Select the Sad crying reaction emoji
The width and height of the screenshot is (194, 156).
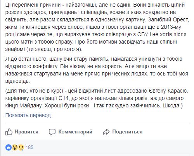click(x=21, y=147)
